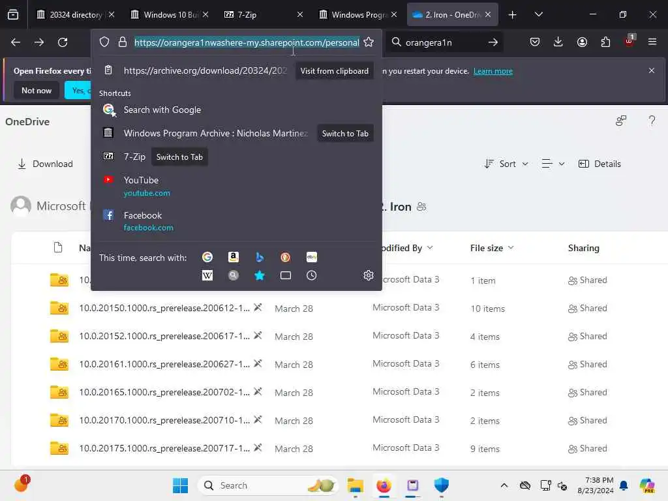Viewport: 668px width, 501px height.
Task: Click the Windows taskbar Search box
Action: [x=267, y=485]
